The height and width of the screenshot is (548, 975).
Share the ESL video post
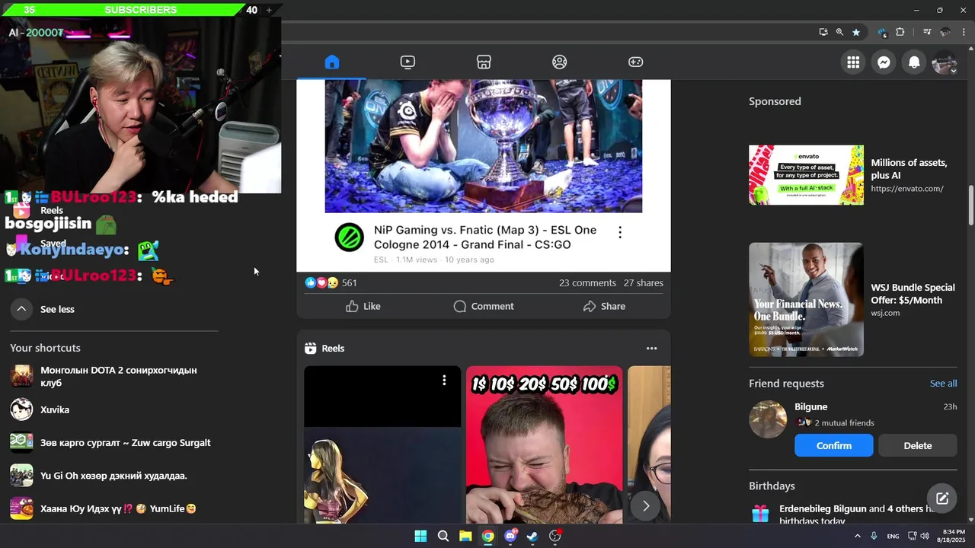point(604,306)
